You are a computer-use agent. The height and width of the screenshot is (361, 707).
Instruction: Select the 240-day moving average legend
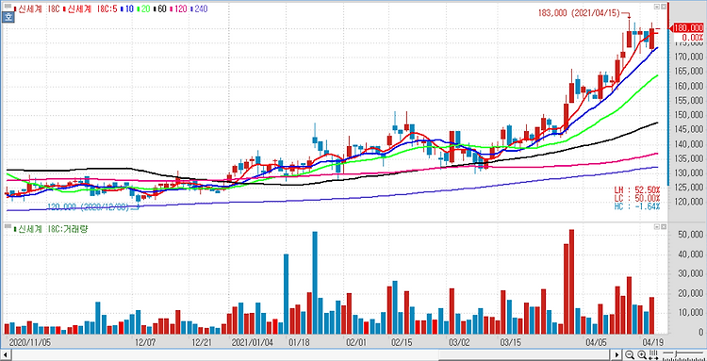click(x=198, y=8)
